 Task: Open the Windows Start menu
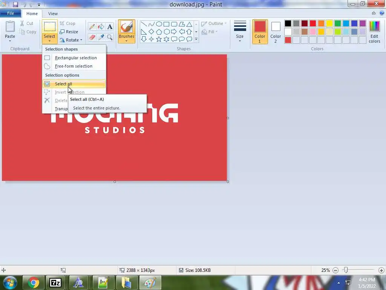tap(10, 282)
